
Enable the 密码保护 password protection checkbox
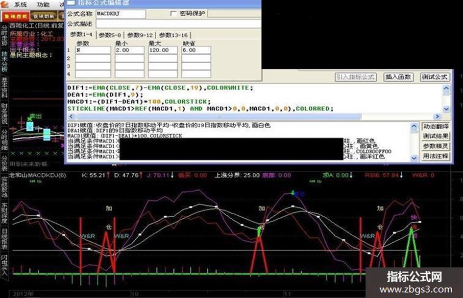coord(173,13)
